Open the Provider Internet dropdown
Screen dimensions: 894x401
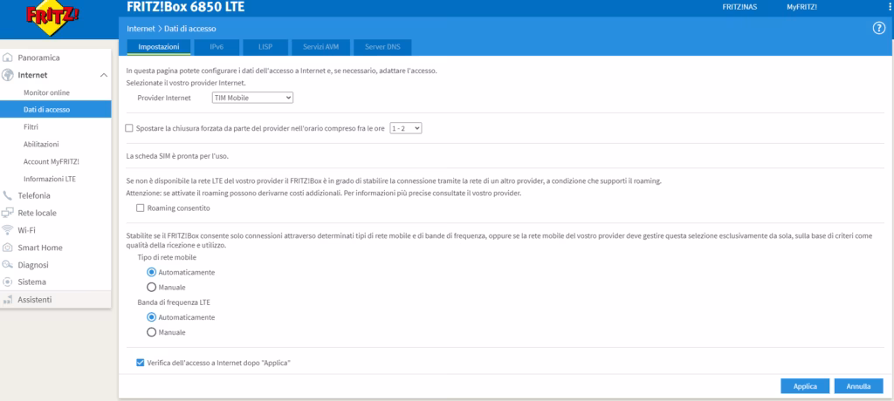point(252,98)
